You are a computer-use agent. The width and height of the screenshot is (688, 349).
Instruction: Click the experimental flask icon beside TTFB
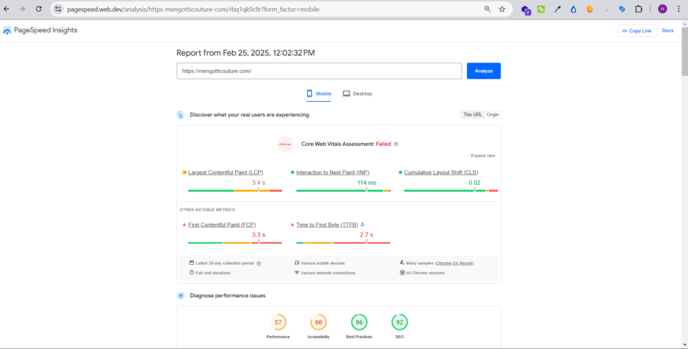[x=362, y=225]
